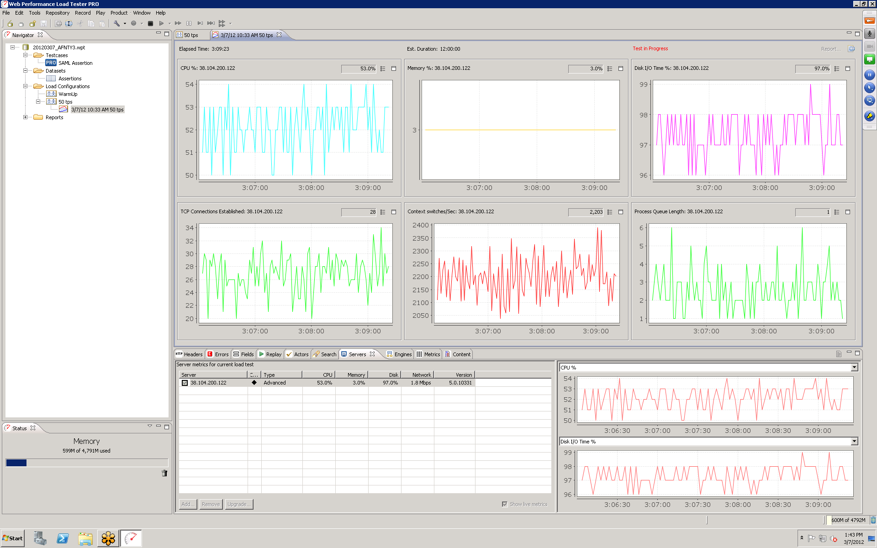Open the CPU % metric dropdown
Viewport: 877px width, 548px height.
click(x=854, y=367)
